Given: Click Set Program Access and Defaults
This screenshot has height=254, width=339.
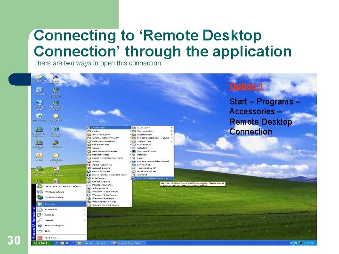Looking at the screenshot, I should pos(61,186).
